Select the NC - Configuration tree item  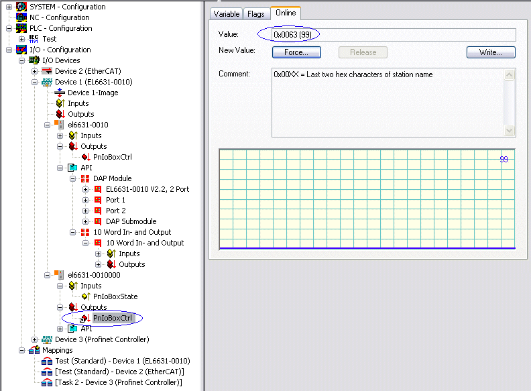pyautogui.click(x=59, y=17)
